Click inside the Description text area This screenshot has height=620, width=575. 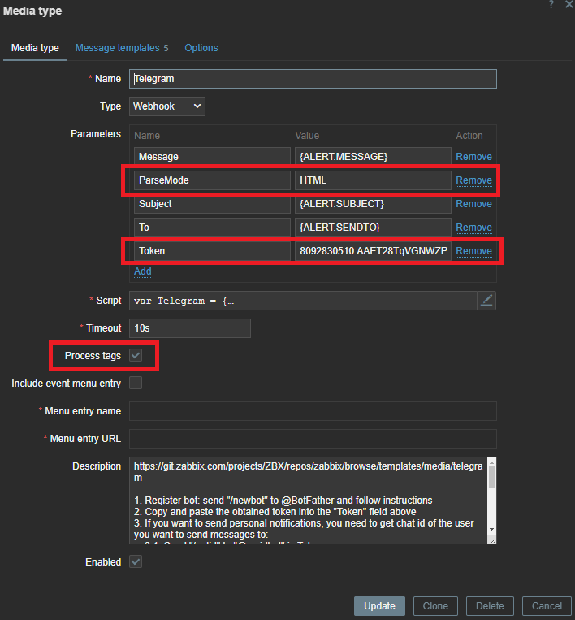coord(309,501)
